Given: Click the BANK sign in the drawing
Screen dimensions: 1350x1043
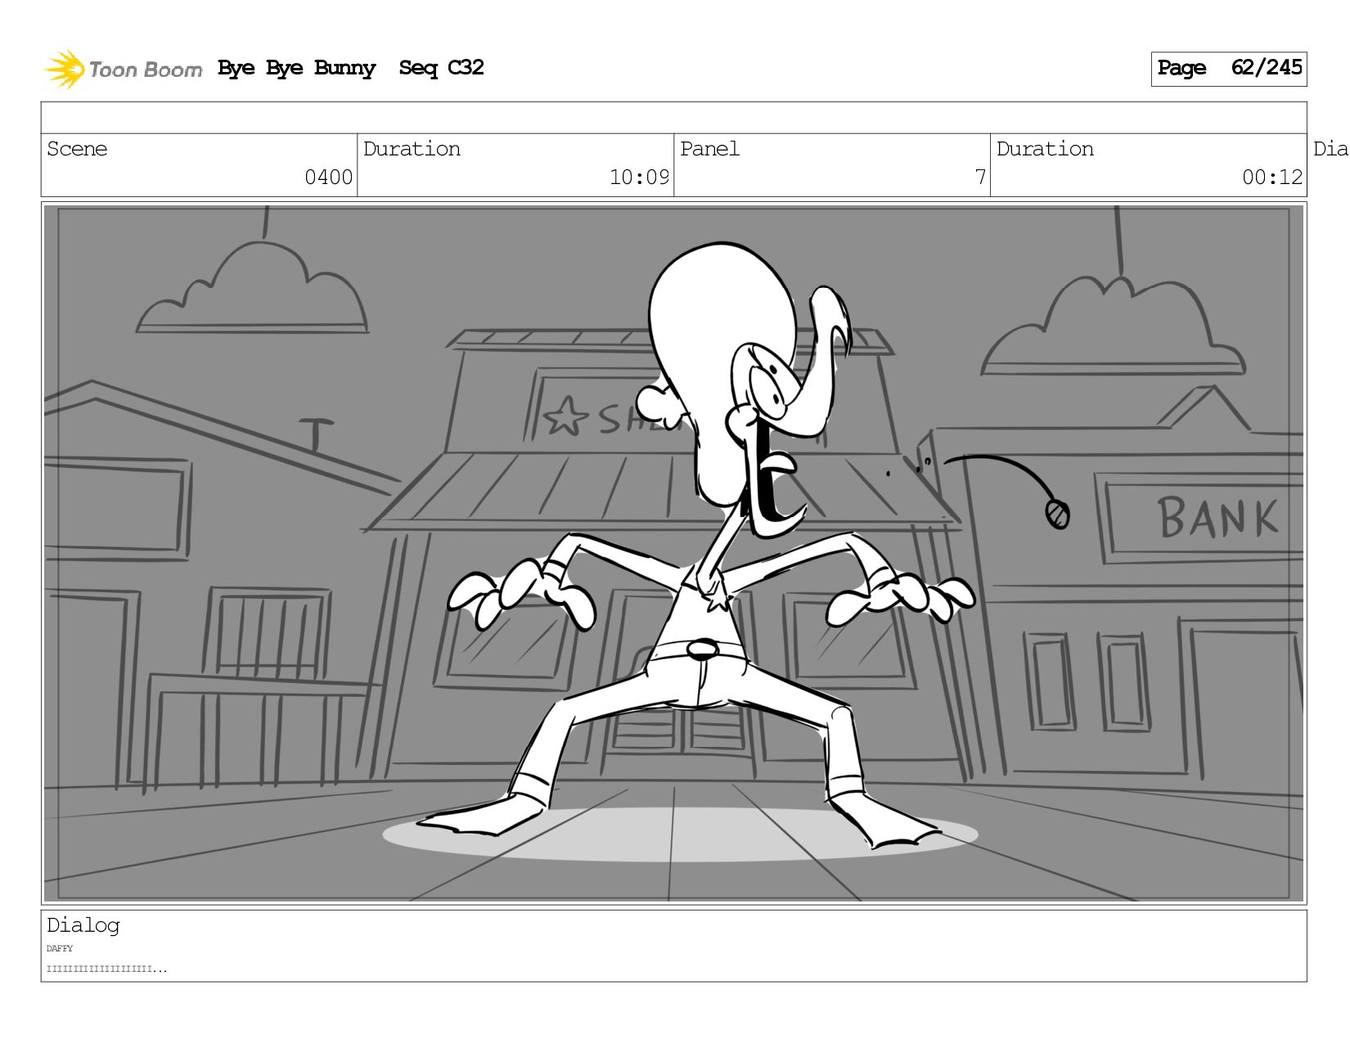Looking at the screenshot, I should point(1203,519).
